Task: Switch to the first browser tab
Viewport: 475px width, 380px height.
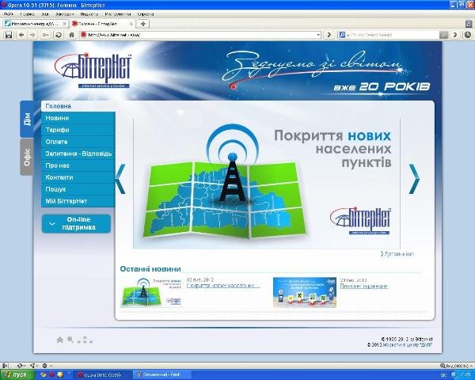Action: click(36, 24)
